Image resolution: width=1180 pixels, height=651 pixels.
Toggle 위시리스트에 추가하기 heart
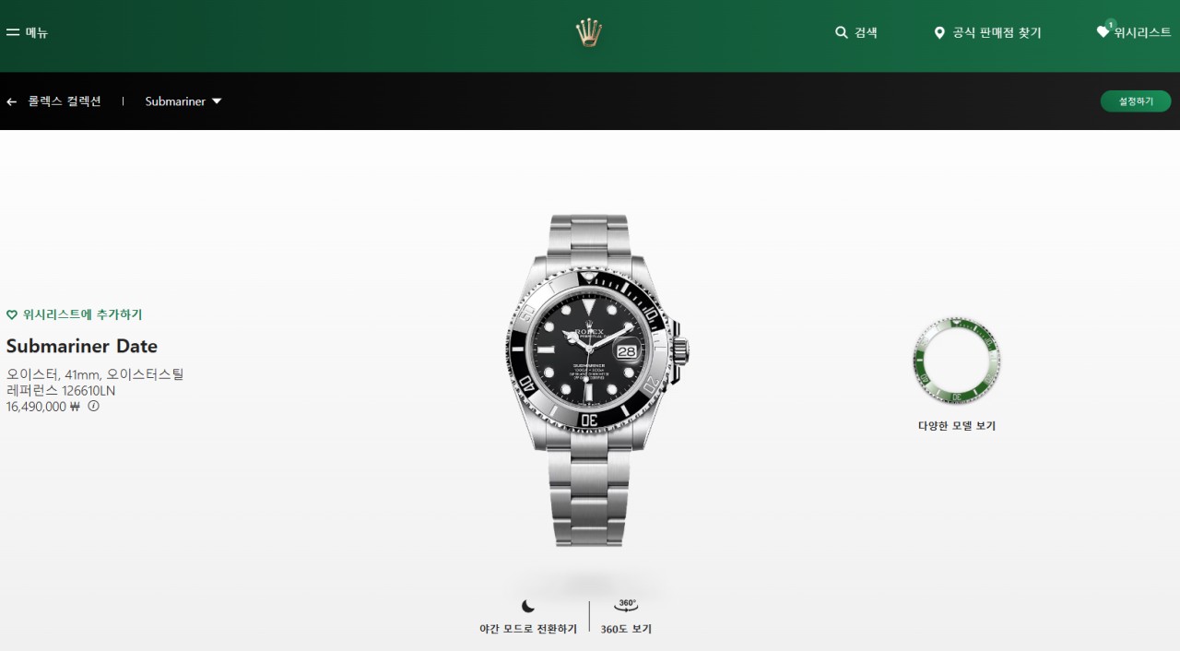click(12, 314)
